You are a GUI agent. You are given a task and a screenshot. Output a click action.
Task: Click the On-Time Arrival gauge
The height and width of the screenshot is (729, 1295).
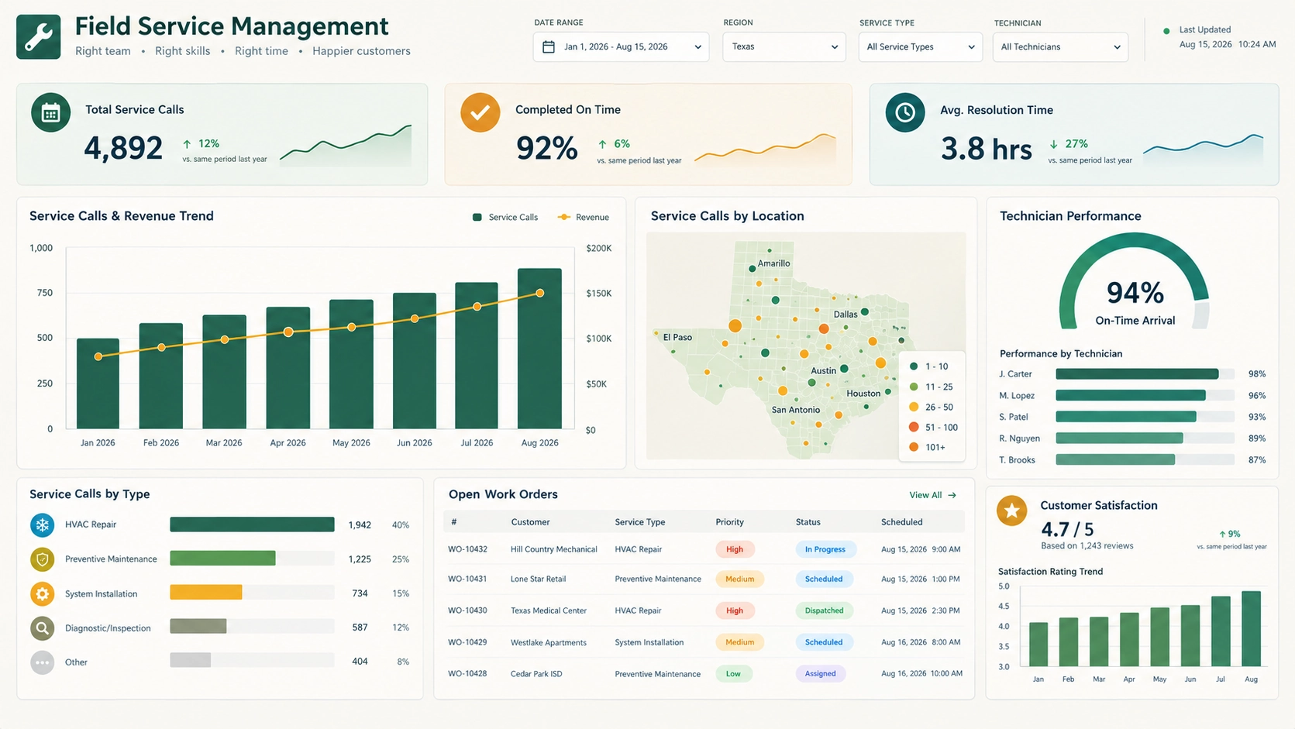click(1135, 283)
